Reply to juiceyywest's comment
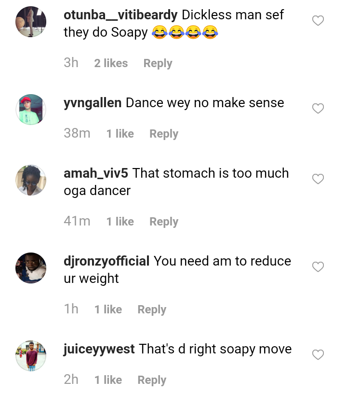 tap(152, 380)
